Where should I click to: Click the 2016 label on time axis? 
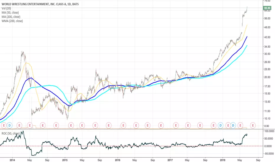tap(117, 160)
